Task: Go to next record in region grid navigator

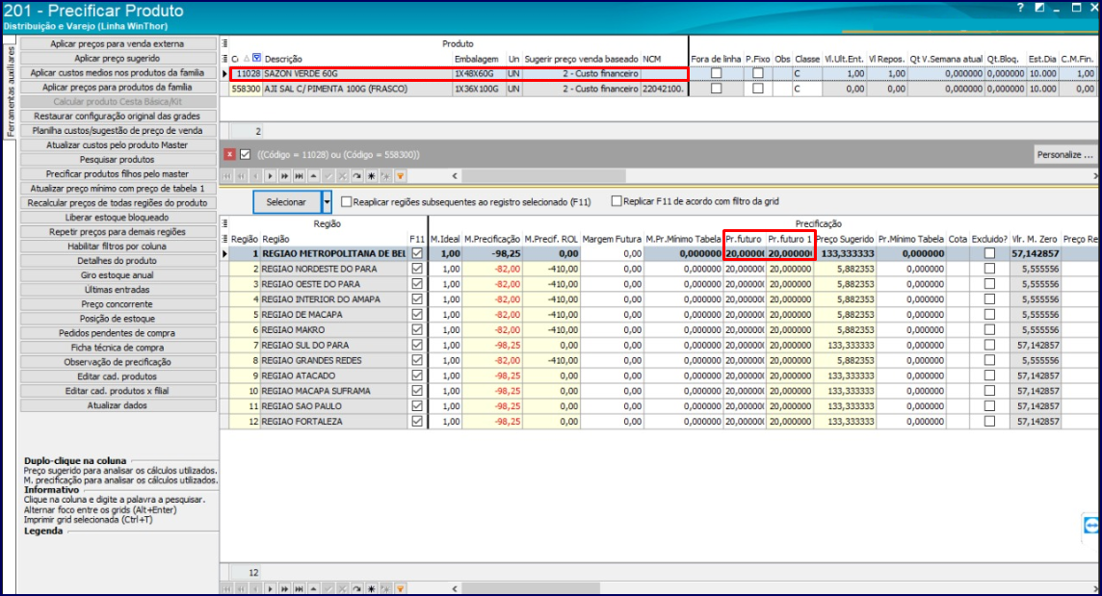Action: tap(270, 589)
